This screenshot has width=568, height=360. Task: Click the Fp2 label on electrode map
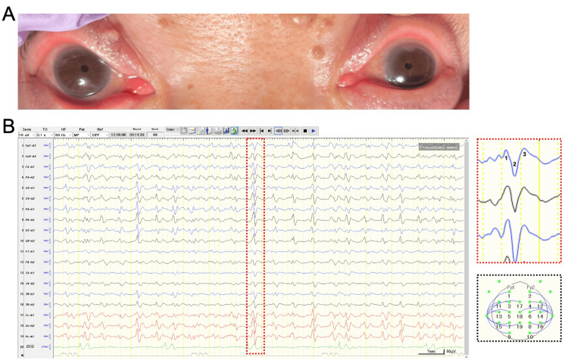pyautogui.click(x=530, y=287)
